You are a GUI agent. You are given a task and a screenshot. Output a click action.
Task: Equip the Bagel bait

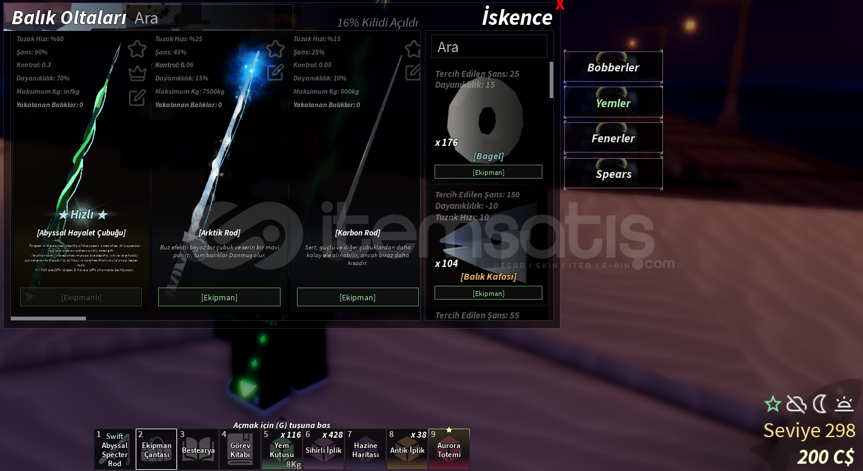pyautogui.click(x=488, y=173)
